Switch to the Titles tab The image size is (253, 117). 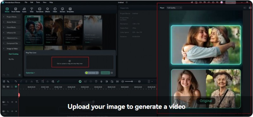(32, 10)
